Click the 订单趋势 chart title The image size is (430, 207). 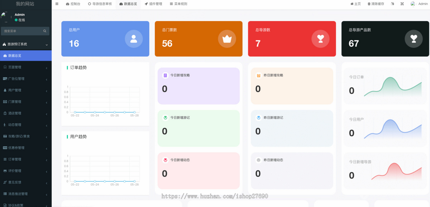click(x=78, y=68)
